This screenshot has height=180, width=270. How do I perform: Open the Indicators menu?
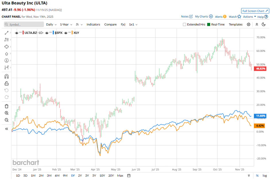tap(93, 25)
